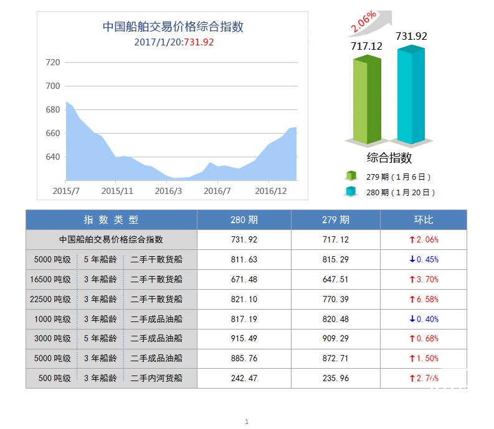Screen dimensions: 494x429
Task: Click the cyan 280期 legend cube icon
Action: [x=351, y=191]
